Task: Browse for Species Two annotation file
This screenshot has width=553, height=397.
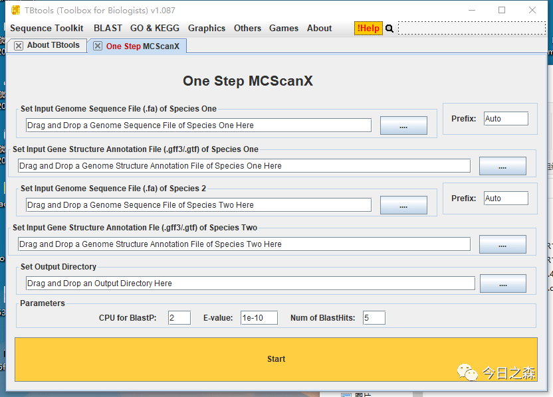Action: click(x=502, y=244)
